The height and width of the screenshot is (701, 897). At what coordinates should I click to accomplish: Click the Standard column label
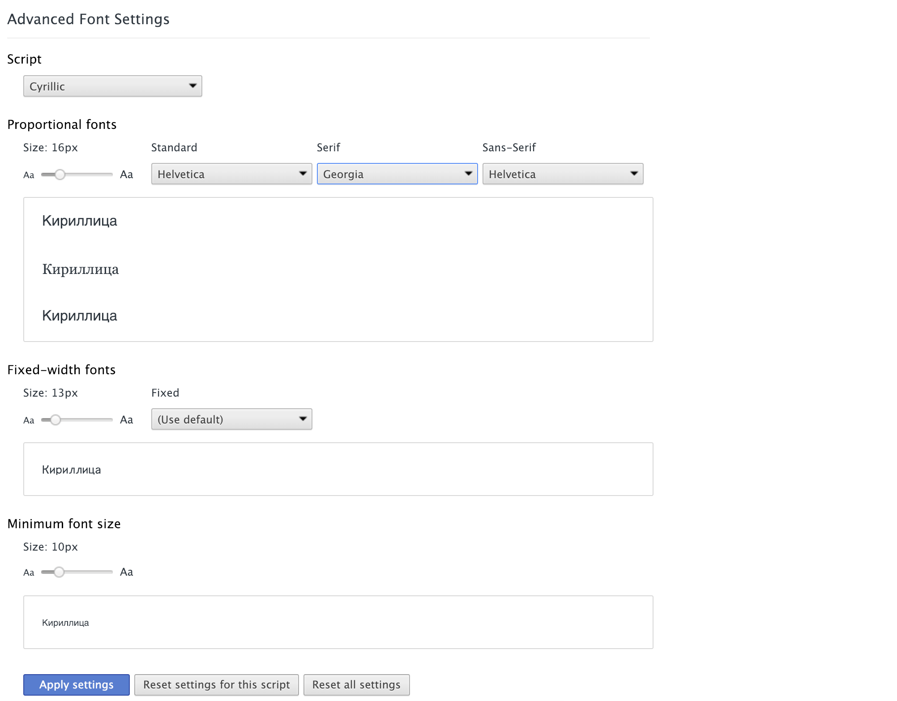(174, 148)
